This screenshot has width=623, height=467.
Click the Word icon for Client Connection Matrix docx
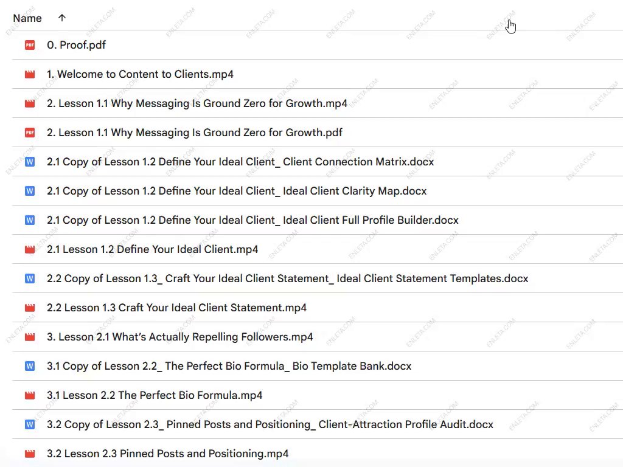[30, 162]
